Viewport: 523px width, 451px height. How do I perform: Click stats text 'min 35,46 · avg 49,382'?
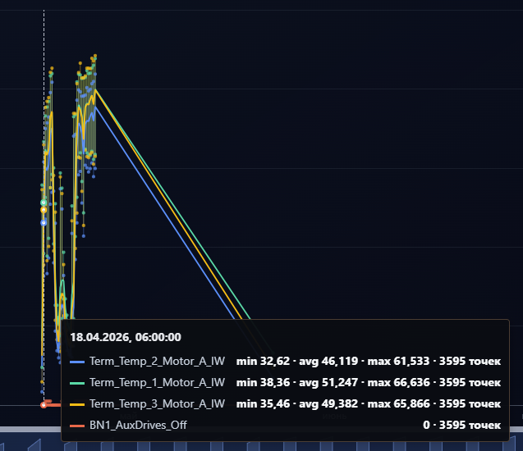click(x=297, y=403)
